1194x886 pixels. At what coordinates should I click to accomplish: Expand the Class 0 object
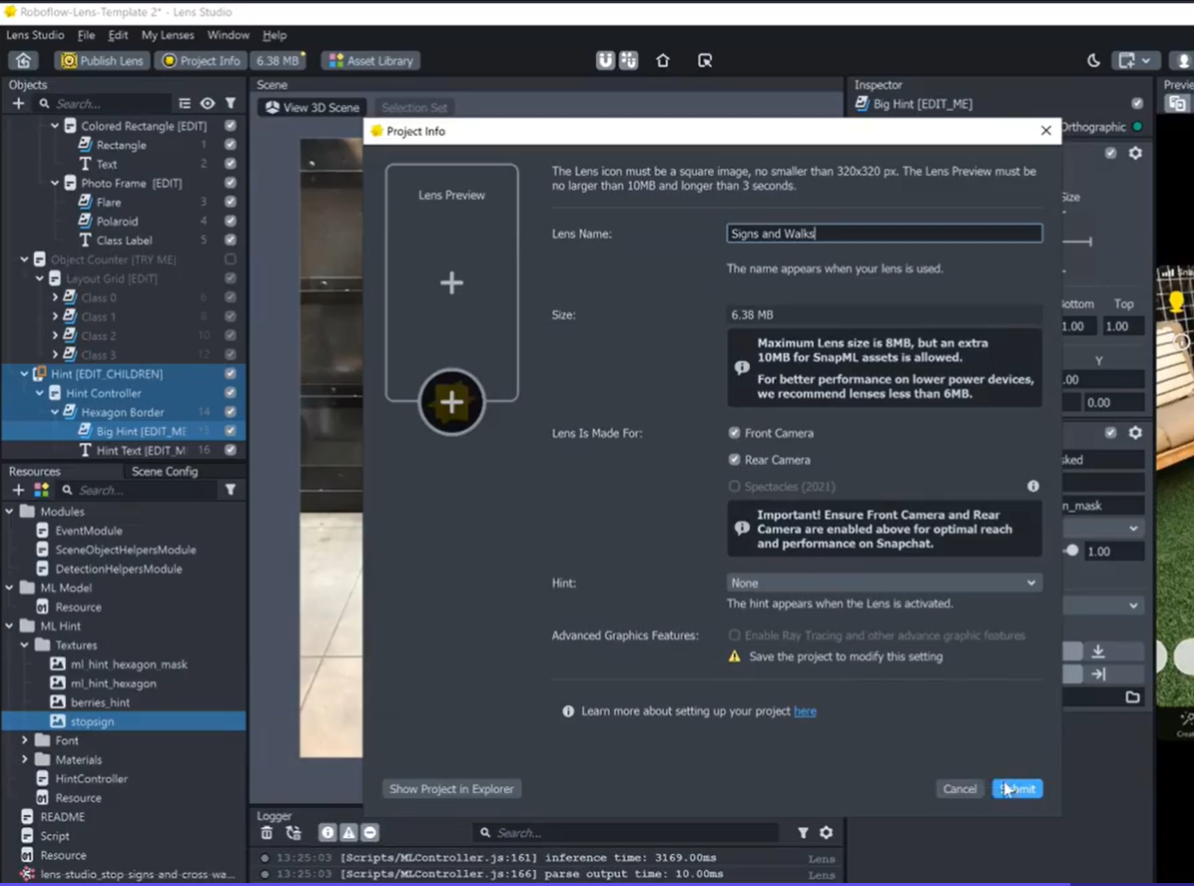pos(55,297)
